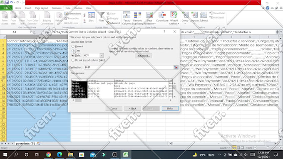
Task: Select the row 18 header
Action: tap(3, 108)
